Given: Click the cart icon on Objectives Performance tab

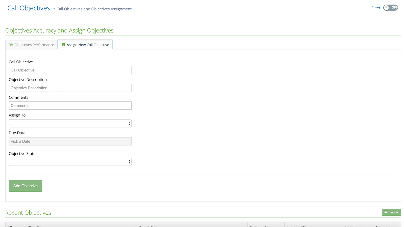Looking at the screenshot, I should [x=11, y=45].
